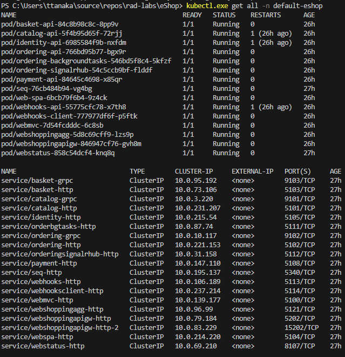Click service/orderbgtasks-http name
Image resolution: width=345 pixels, height=357 pixels.
pos(49,227)
